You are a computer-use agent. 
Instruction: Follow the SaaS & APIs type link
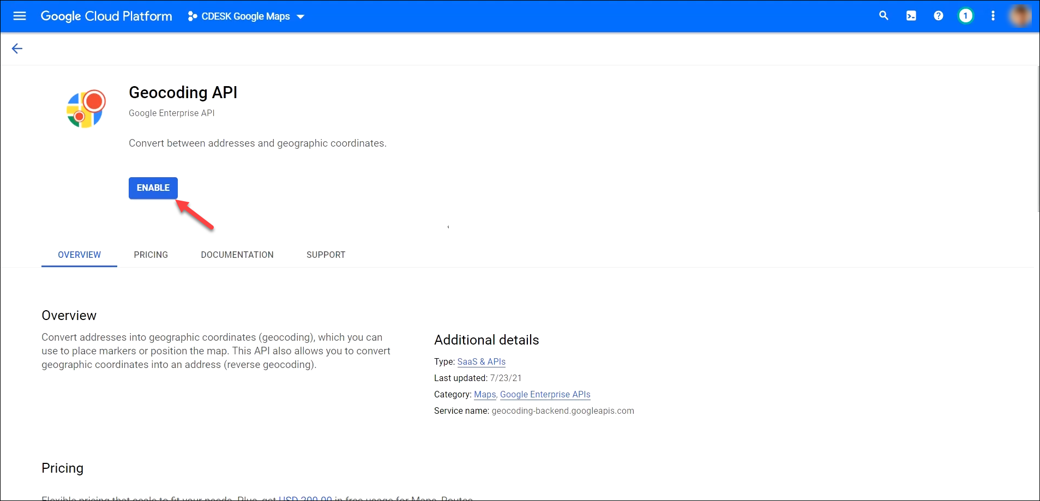click(482, 361)
